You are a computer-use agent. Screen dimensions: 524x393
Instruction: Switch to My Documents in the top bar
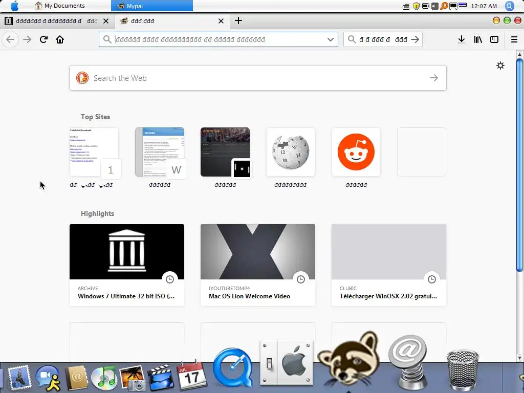tap(60, 6)
